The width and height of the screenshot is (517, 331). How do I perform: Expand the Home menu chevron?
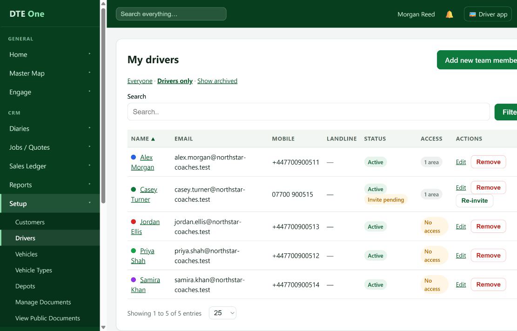coord(89,53)
